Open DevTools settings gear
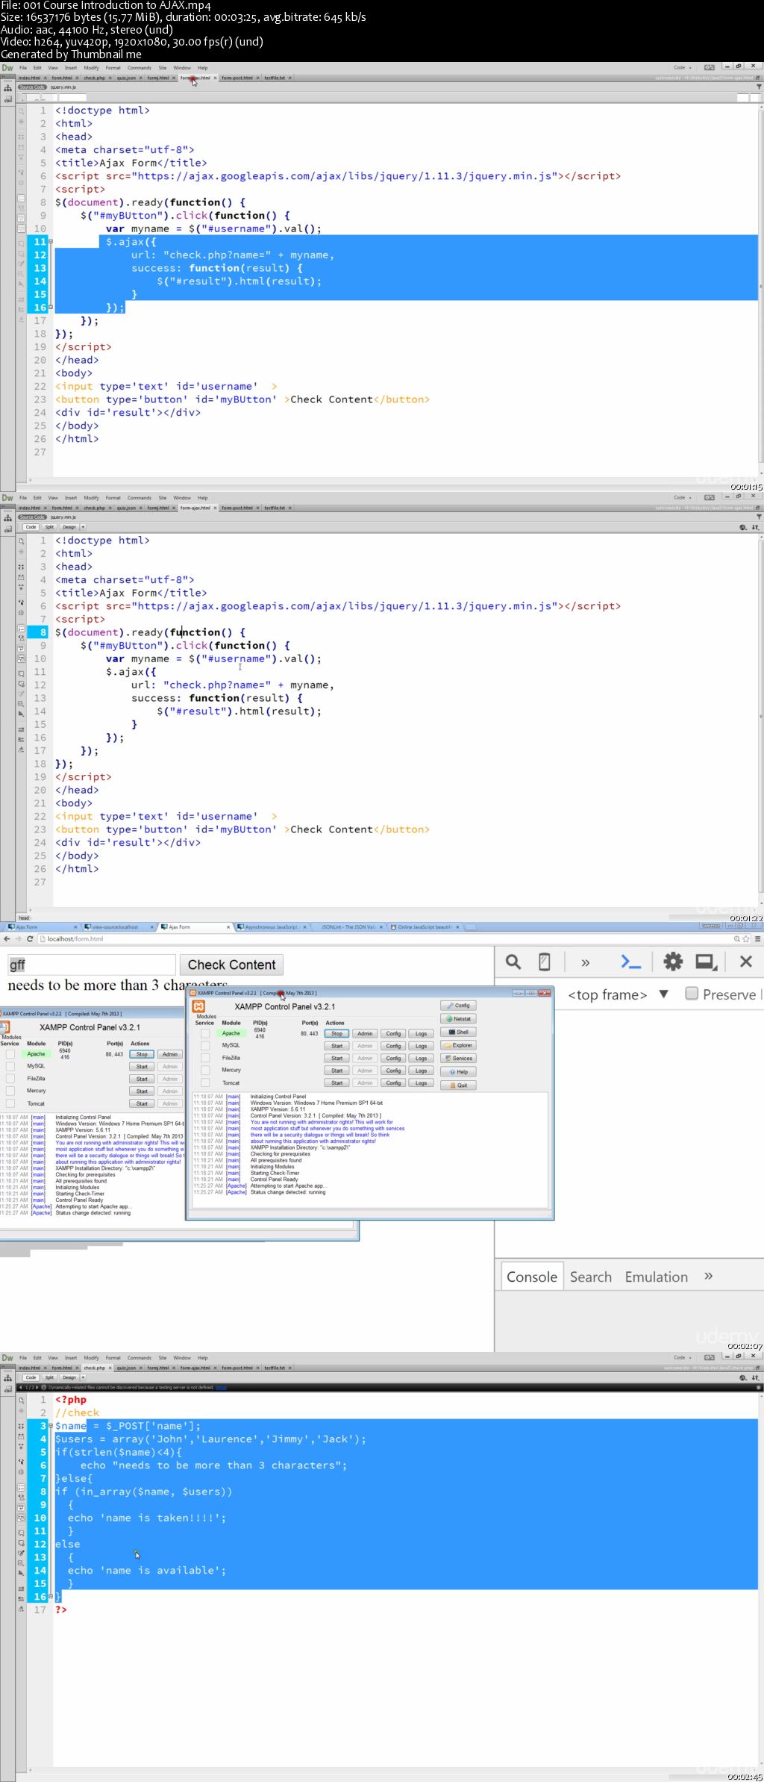 click(x=672, y=962)
